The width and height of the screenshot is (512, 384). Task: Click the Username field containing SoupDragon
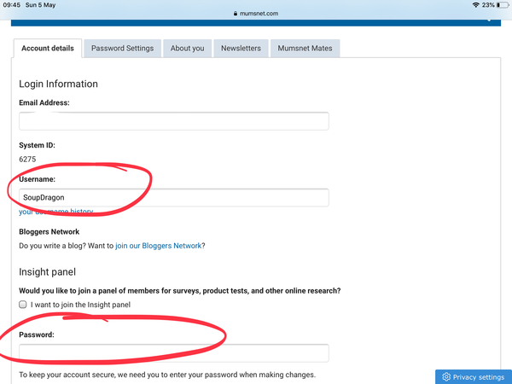(x=173, y=197)
